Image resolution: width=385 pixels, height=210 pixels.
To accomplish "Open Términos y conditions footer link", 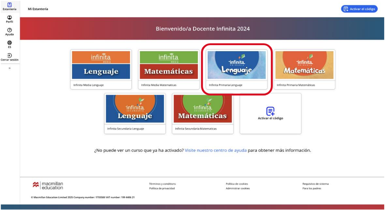I will click(x=162, y=184).
